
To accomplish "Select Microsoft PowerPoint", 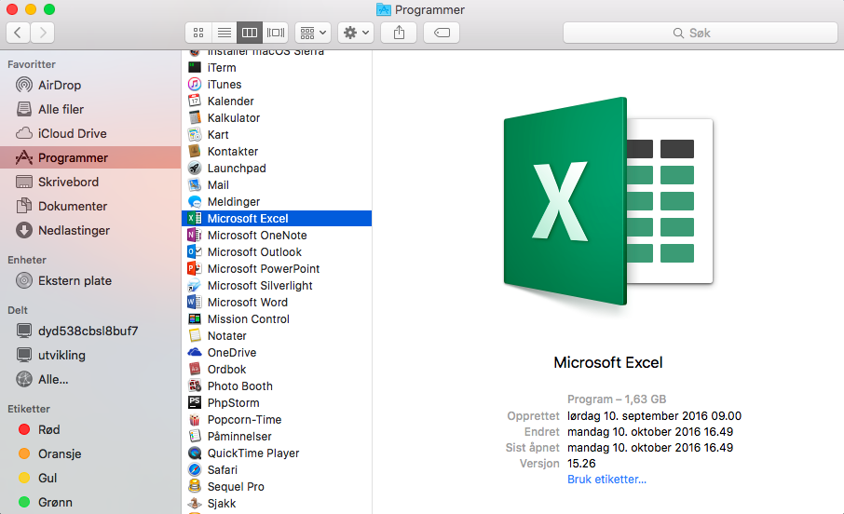I will click(277, 268).
